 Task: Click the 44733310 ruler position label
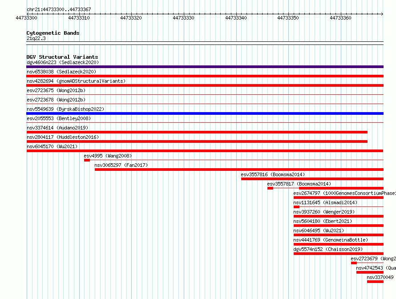click(79, 18)
